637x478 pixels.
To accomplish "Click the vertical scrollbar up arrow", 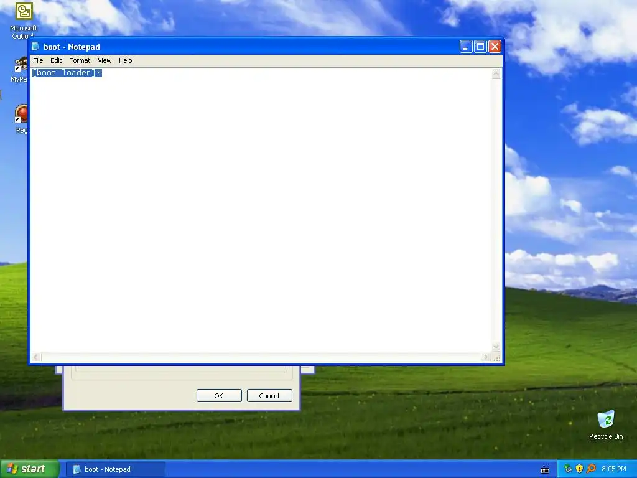I will pos(496,73).
